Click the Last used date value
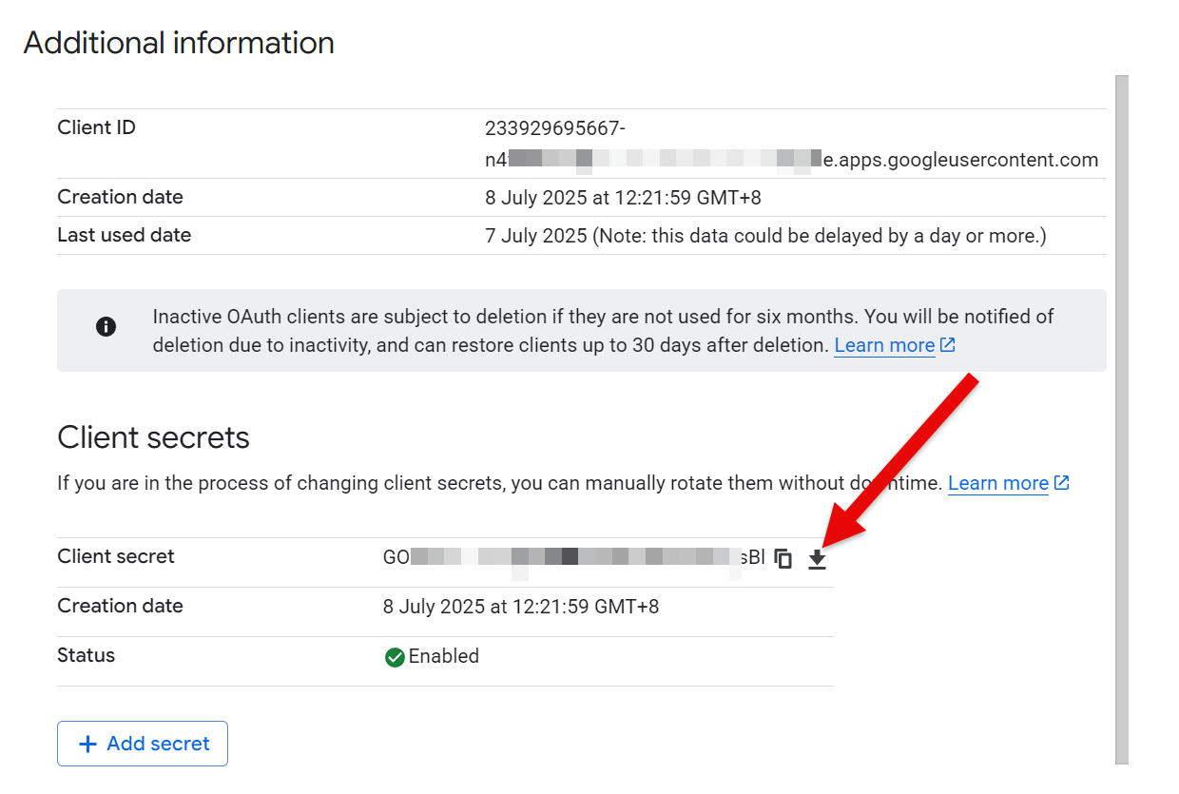The image size is (1179, 794). [x=765, y=236]
